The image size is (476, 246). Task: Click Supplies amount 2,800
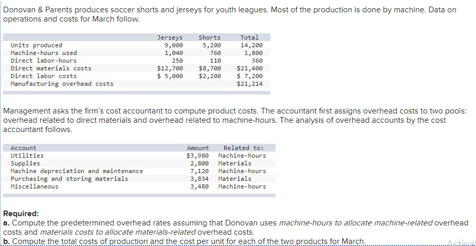(x=200, y=163)
